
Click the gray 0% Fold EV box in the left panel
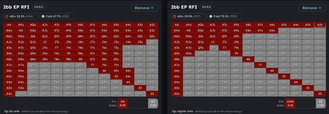(153, 103)
